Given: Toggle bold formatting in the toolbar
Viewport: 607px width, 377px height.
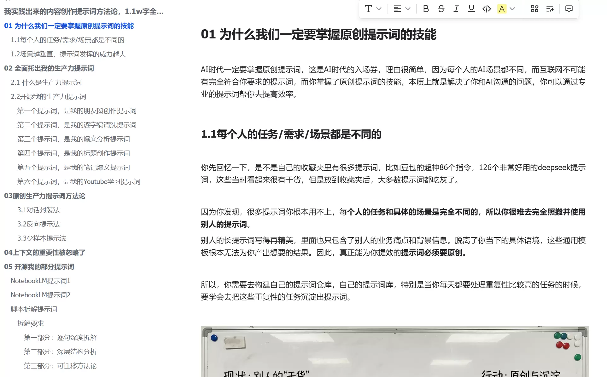Looking at the screenshot, I should (426, 9).
